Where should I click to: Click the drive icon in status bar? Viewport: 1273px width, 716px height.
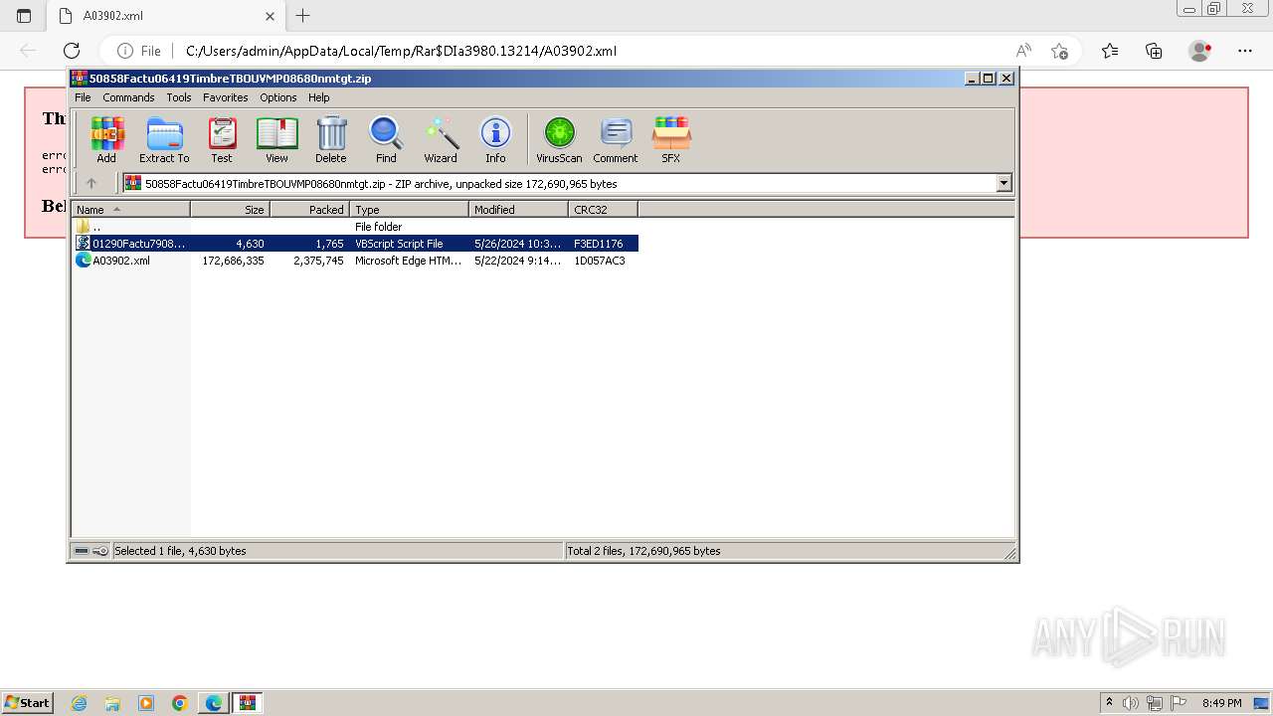[x=82, y=551]
